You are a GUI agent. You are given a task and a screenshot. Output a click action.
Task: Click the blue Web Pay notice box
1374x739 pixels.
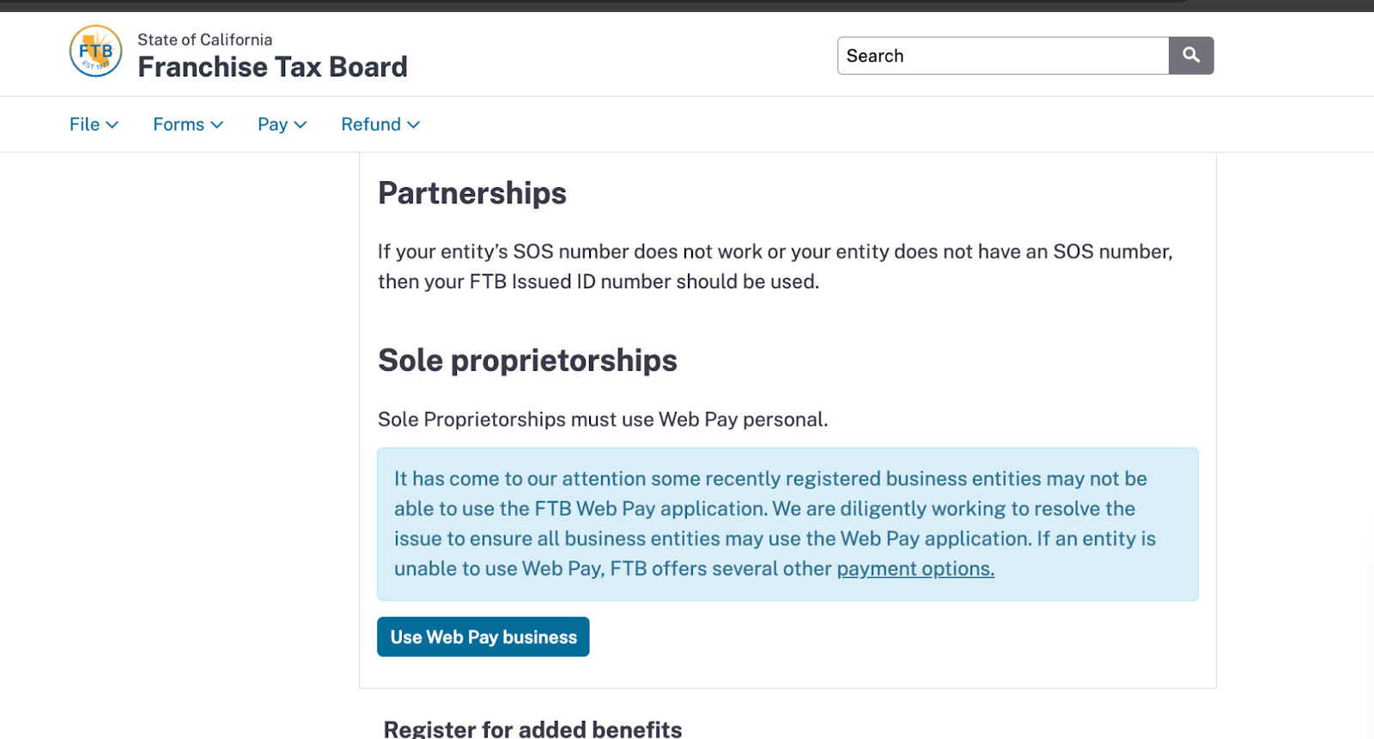pos(787,524)
